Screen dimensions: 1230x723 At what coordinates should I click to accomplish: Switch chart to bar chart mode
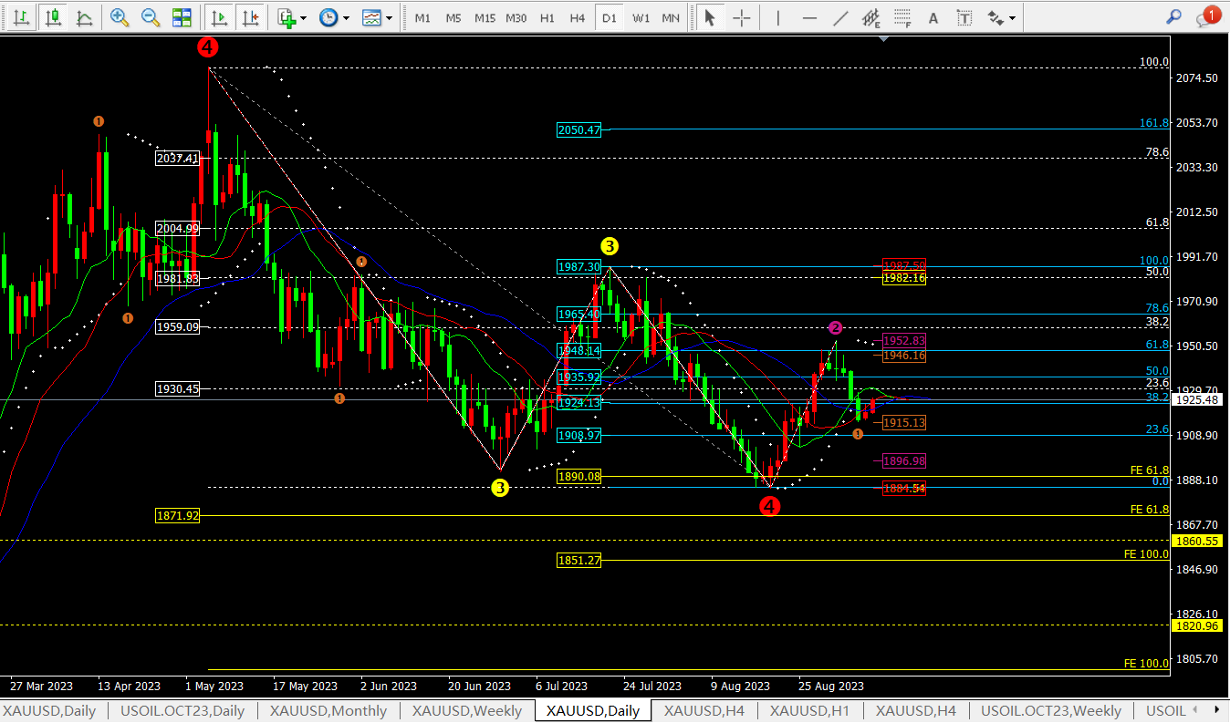[21, 17]
